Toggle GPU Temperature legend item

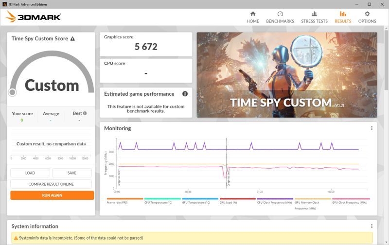200,201
